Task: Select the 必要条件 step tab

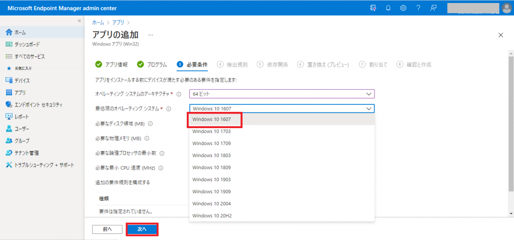Action: point(192,65)
